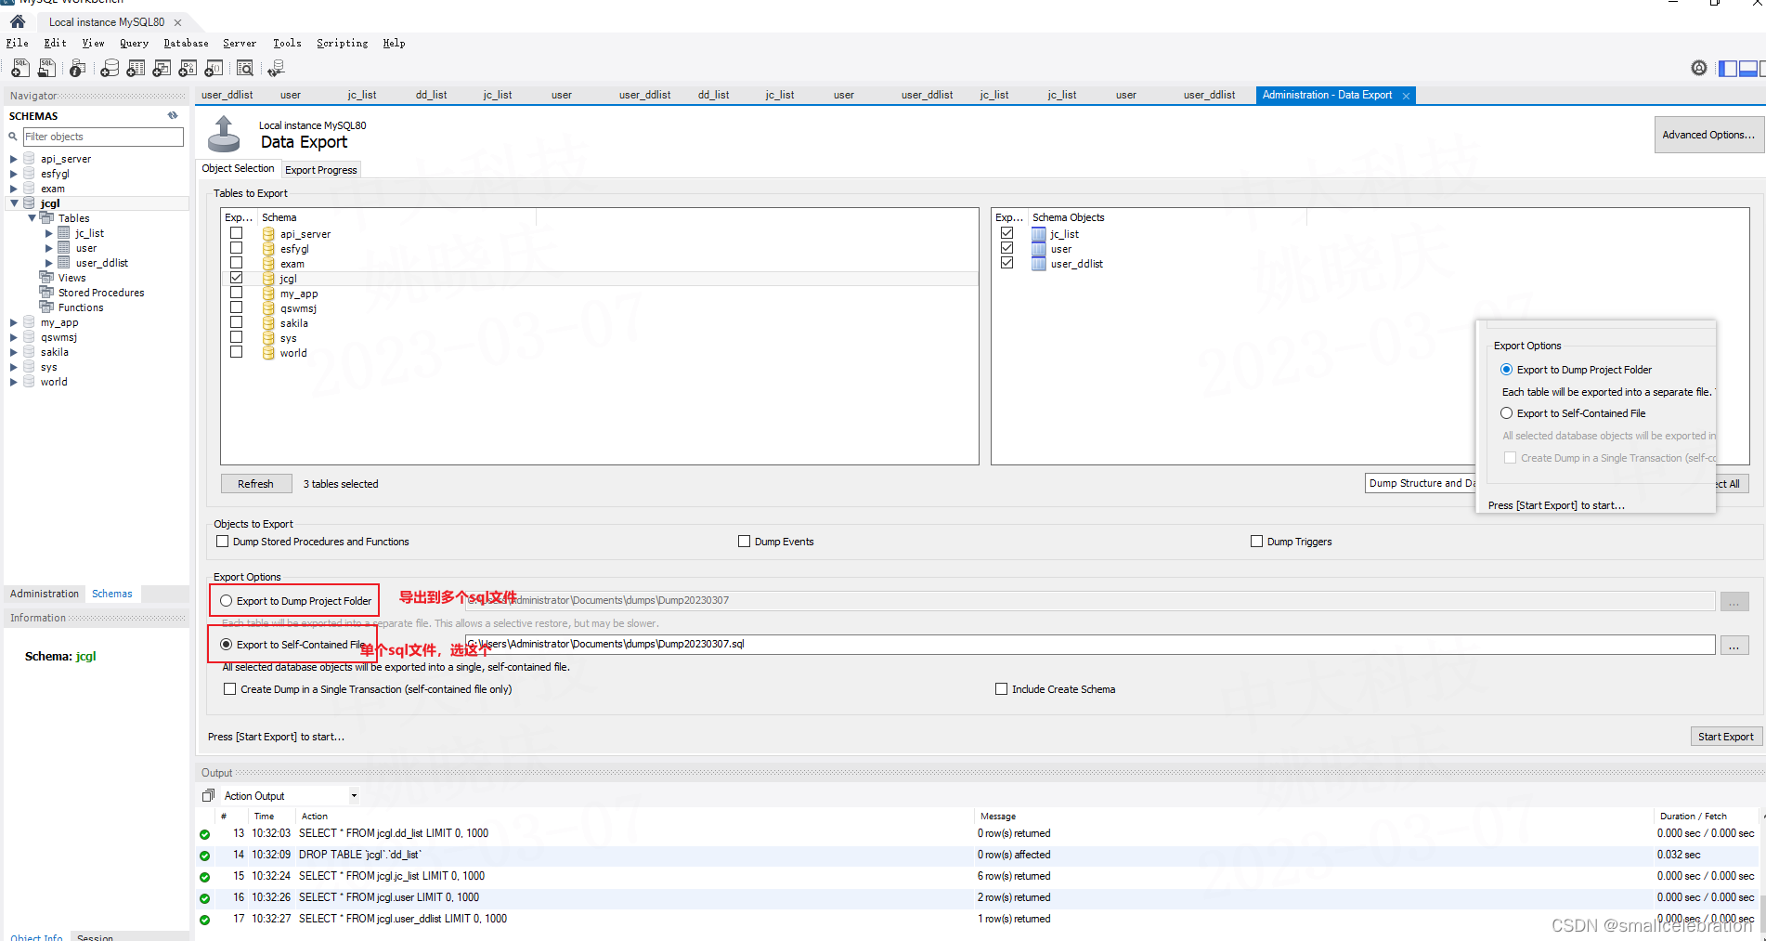Viewport: 1766px width, 941px height.
Task: Create a new SQL query tab
Action: coord(20,68)
